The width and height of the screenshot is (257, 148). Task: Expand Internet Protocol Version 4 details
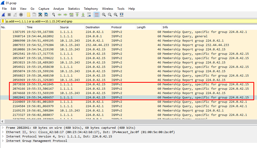(3, 136)
